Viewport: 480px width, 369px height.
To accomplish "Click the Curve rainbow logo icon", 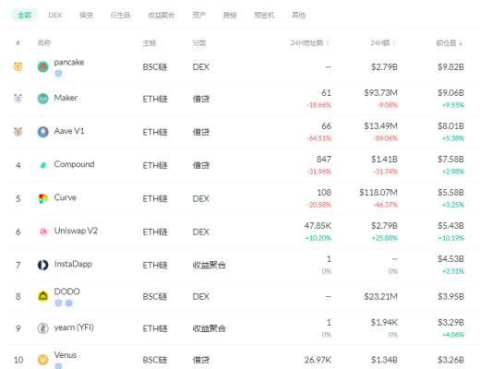I will pos(43,198).
